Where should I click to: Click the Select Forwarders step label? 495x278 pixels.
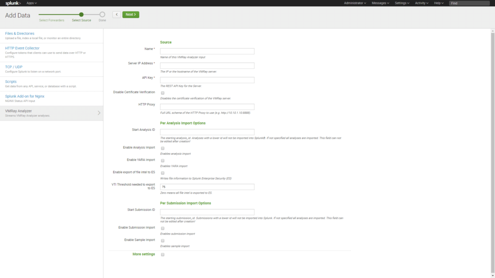pos(51,20)
